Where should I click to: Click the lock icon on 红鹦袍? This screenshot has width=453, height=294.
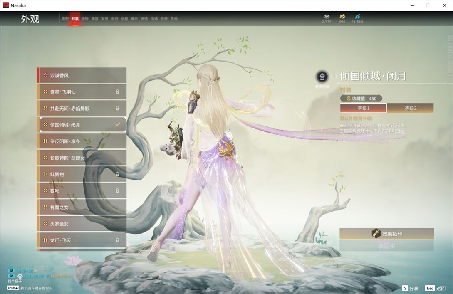[117, 174]
